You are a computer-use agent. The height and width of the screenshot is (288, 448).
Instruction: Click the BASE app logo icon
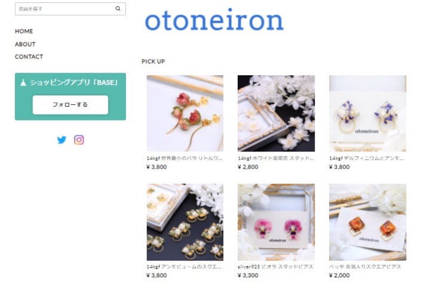(x=23, y=83)
